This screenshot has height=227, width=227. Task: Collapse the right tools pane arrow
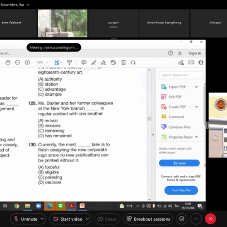(153, 134)
